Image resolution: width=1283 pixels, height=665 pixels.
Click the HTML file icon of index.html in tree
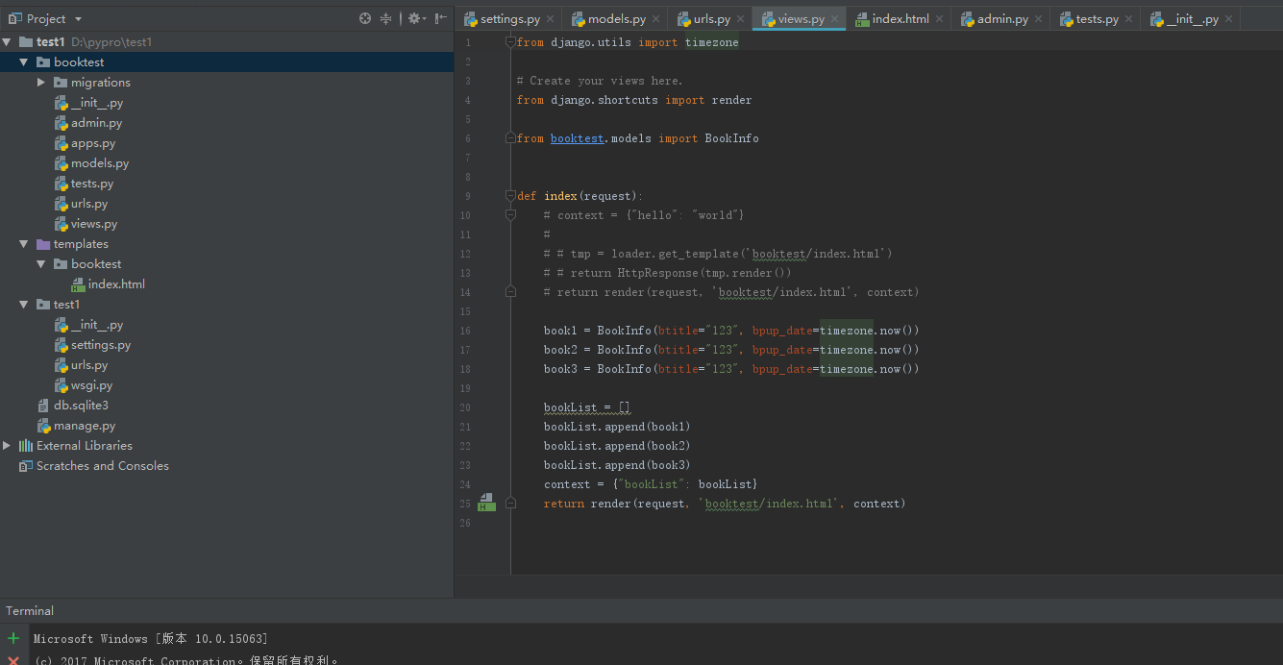coord(79,284)
